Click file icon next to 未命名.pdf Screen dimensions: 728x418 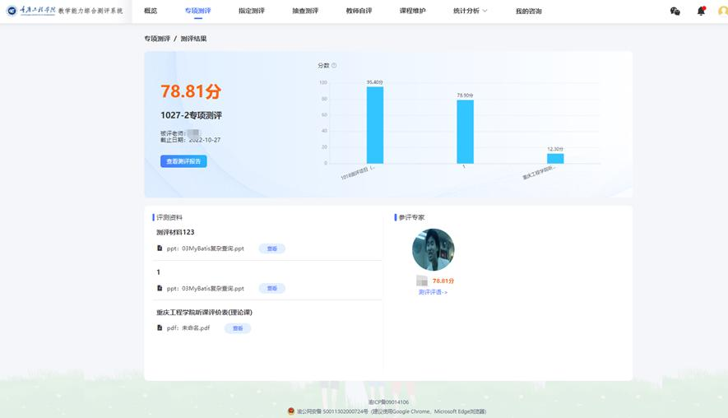point(160,327)
